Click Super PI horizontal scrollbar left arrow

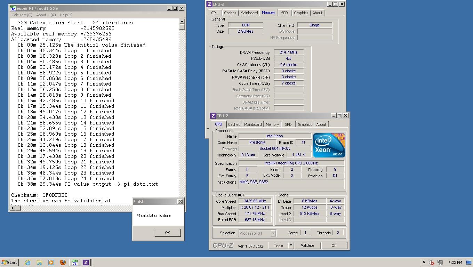click(x=13, y=208)
